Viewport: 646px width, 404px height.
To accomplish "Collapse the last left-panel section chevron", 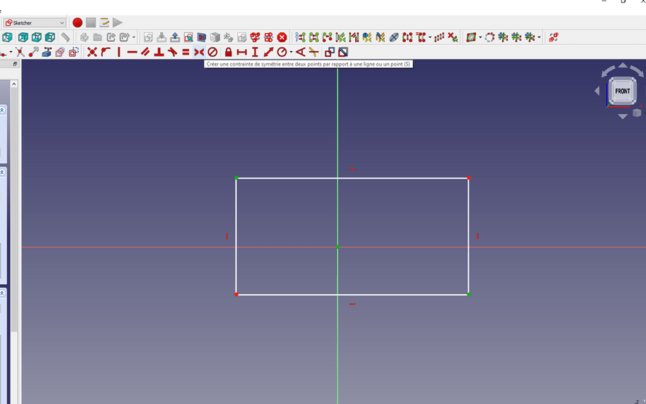I will click(3, 293).
